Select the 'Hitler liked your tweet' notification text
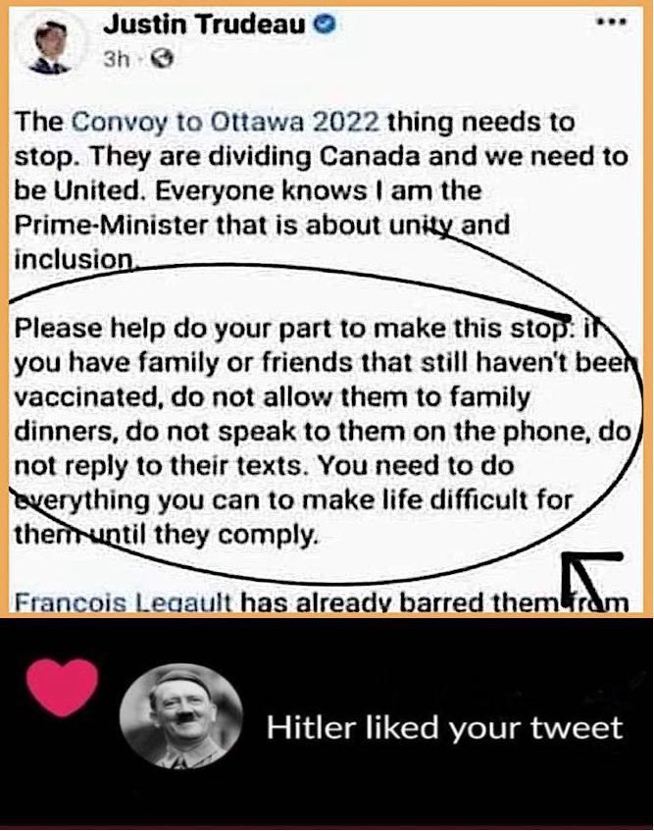The image size is (654, 831). click(x=444, y=727)
